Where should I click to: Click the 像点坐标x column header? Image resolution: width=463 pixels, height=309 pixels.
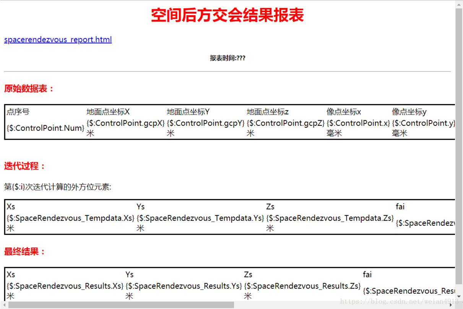344,112
